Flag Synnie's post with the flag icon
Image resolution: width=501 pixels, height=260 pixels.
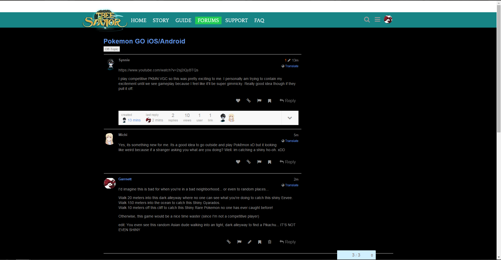pos(259,101)
